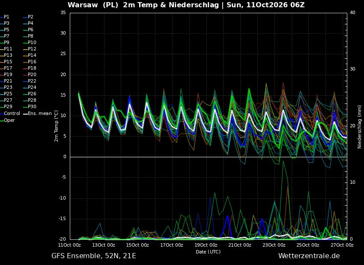
Task: Pick the '25Oct 00z' date label
Action: 308,245
